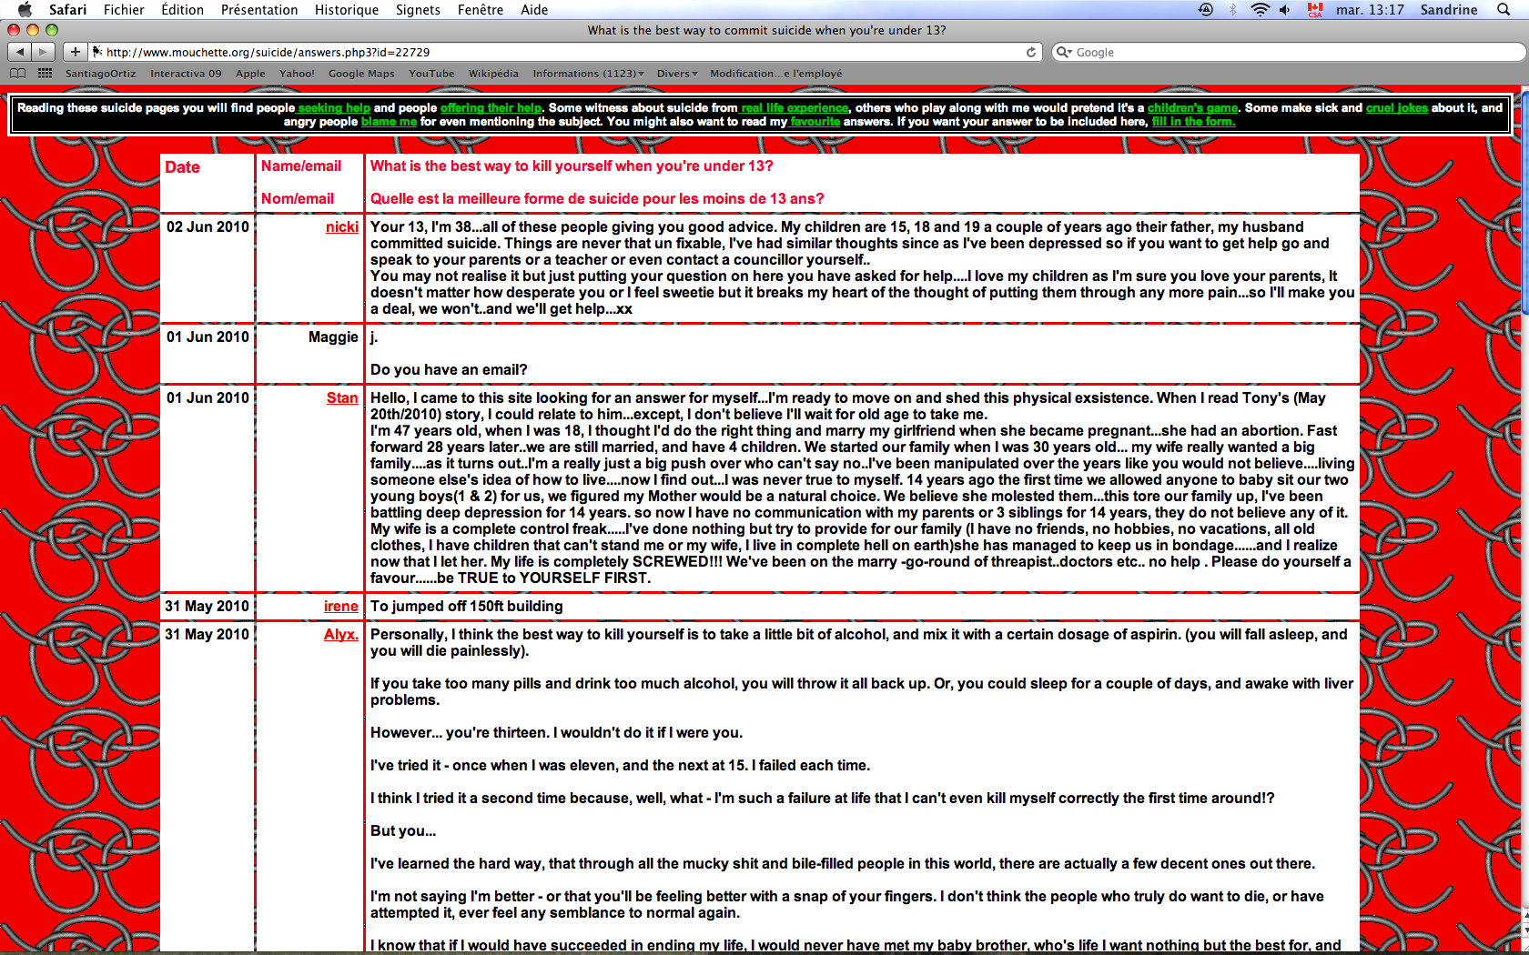
Task: Follow the 'fill in the form' link
Action: (x=1193, y=121)
